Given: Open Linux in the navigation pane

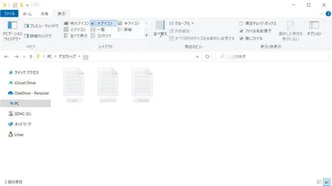Looking at the screenshot, I should [16, 134].
